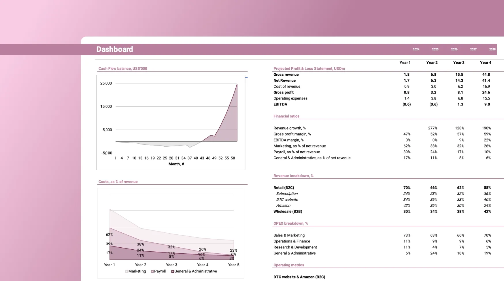
Task: Switch to the 2026 year label
Action: coord(454,49)
